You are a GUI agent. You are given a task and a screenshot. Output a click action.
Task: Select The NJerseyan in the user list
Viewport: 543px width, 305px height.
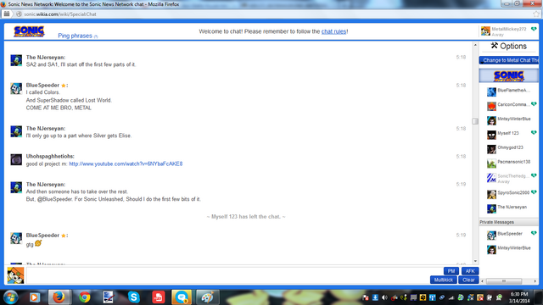pyautogui.click(x=509, y=208)
